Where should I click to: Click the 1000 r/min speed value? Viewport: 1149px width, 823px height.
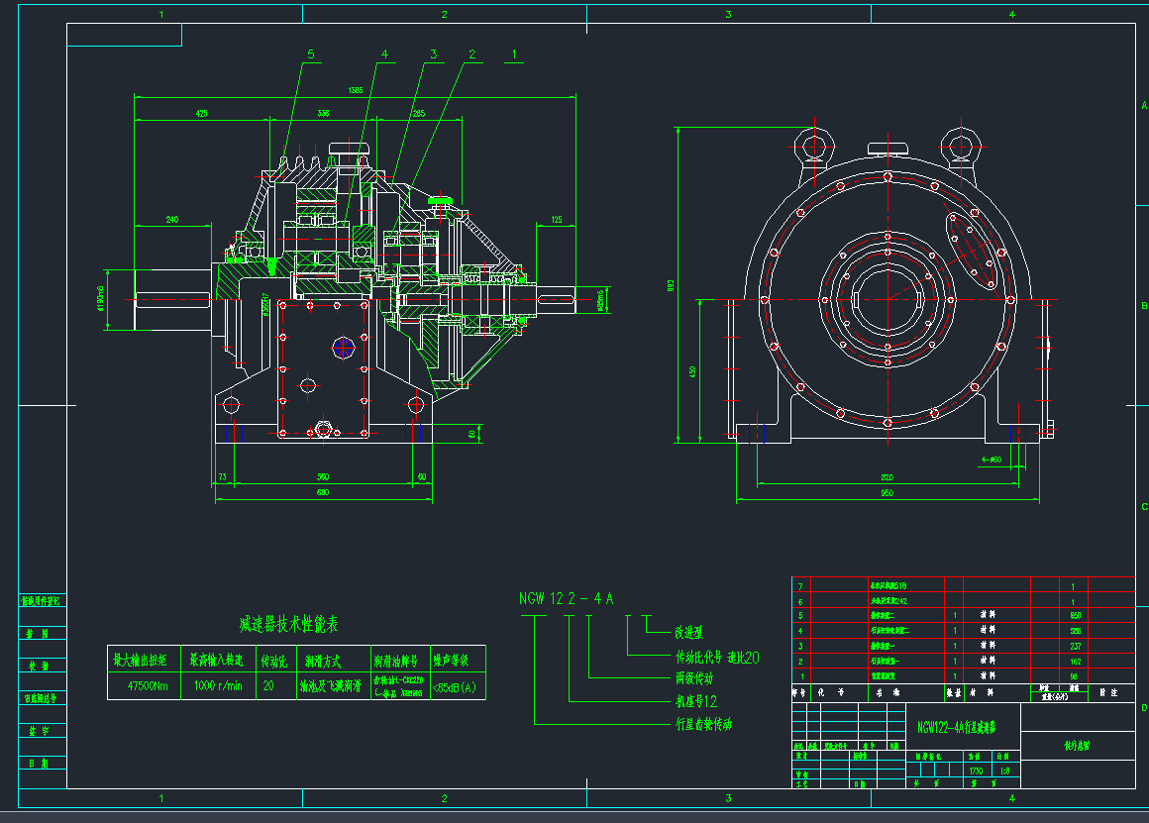pos(218,685)
